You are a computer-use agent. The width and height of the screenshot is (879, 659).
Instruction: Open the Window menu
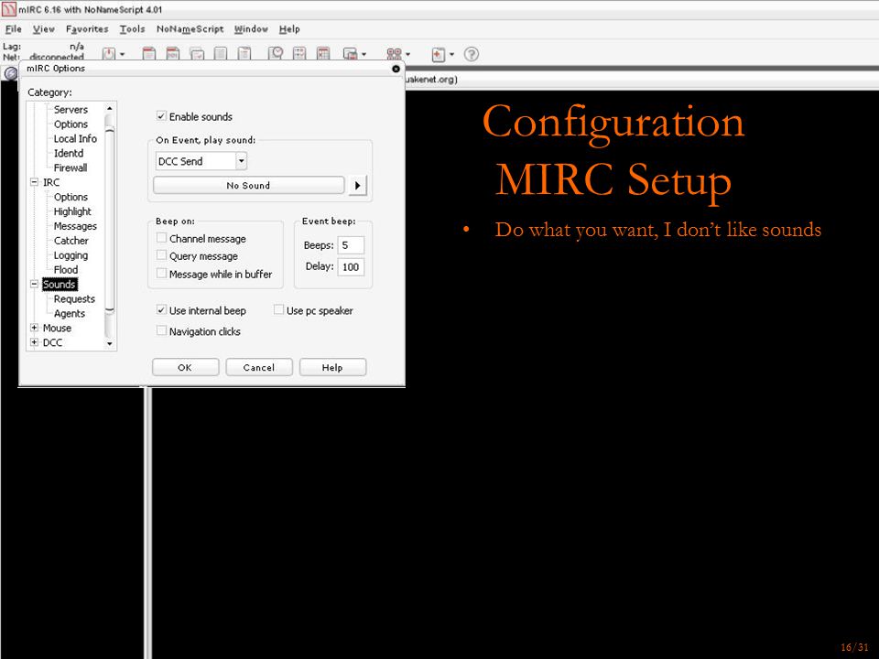point(251,29)
